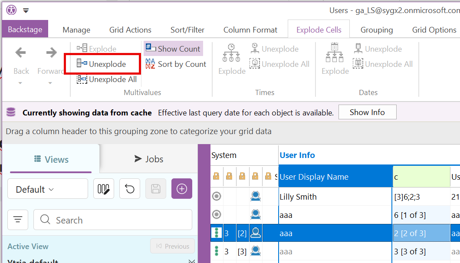This screenshot has width=460, height=263.
Task: Click the Edit view pencil icon
Action: [x=104, y=189]
